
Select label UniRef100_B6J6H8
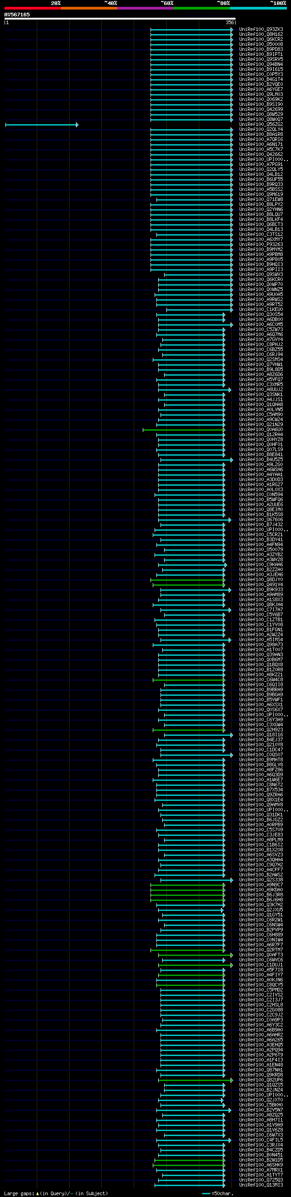point(261,900)
